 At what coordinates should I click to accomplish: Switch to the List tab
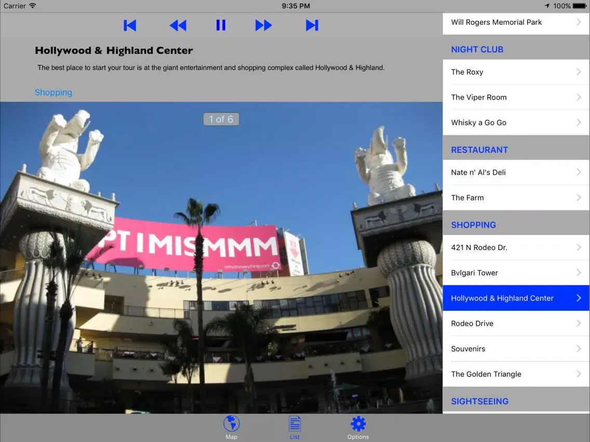tap(294, 427)
